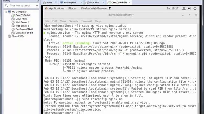The width and height of the screenshot is (204, 114).
Task: Select Web Server 2 virtual machine
Action: click(x=22, y=26)
